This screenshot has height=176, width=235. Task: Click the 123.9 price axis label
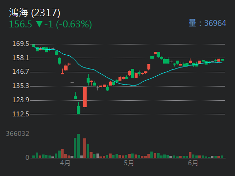pos(21,100)
